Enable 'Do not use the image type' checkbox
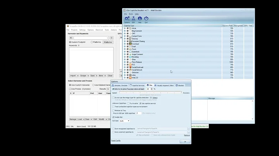Viewport: 279px width, 156px height. pyautogui.click(x=113, y=98)
